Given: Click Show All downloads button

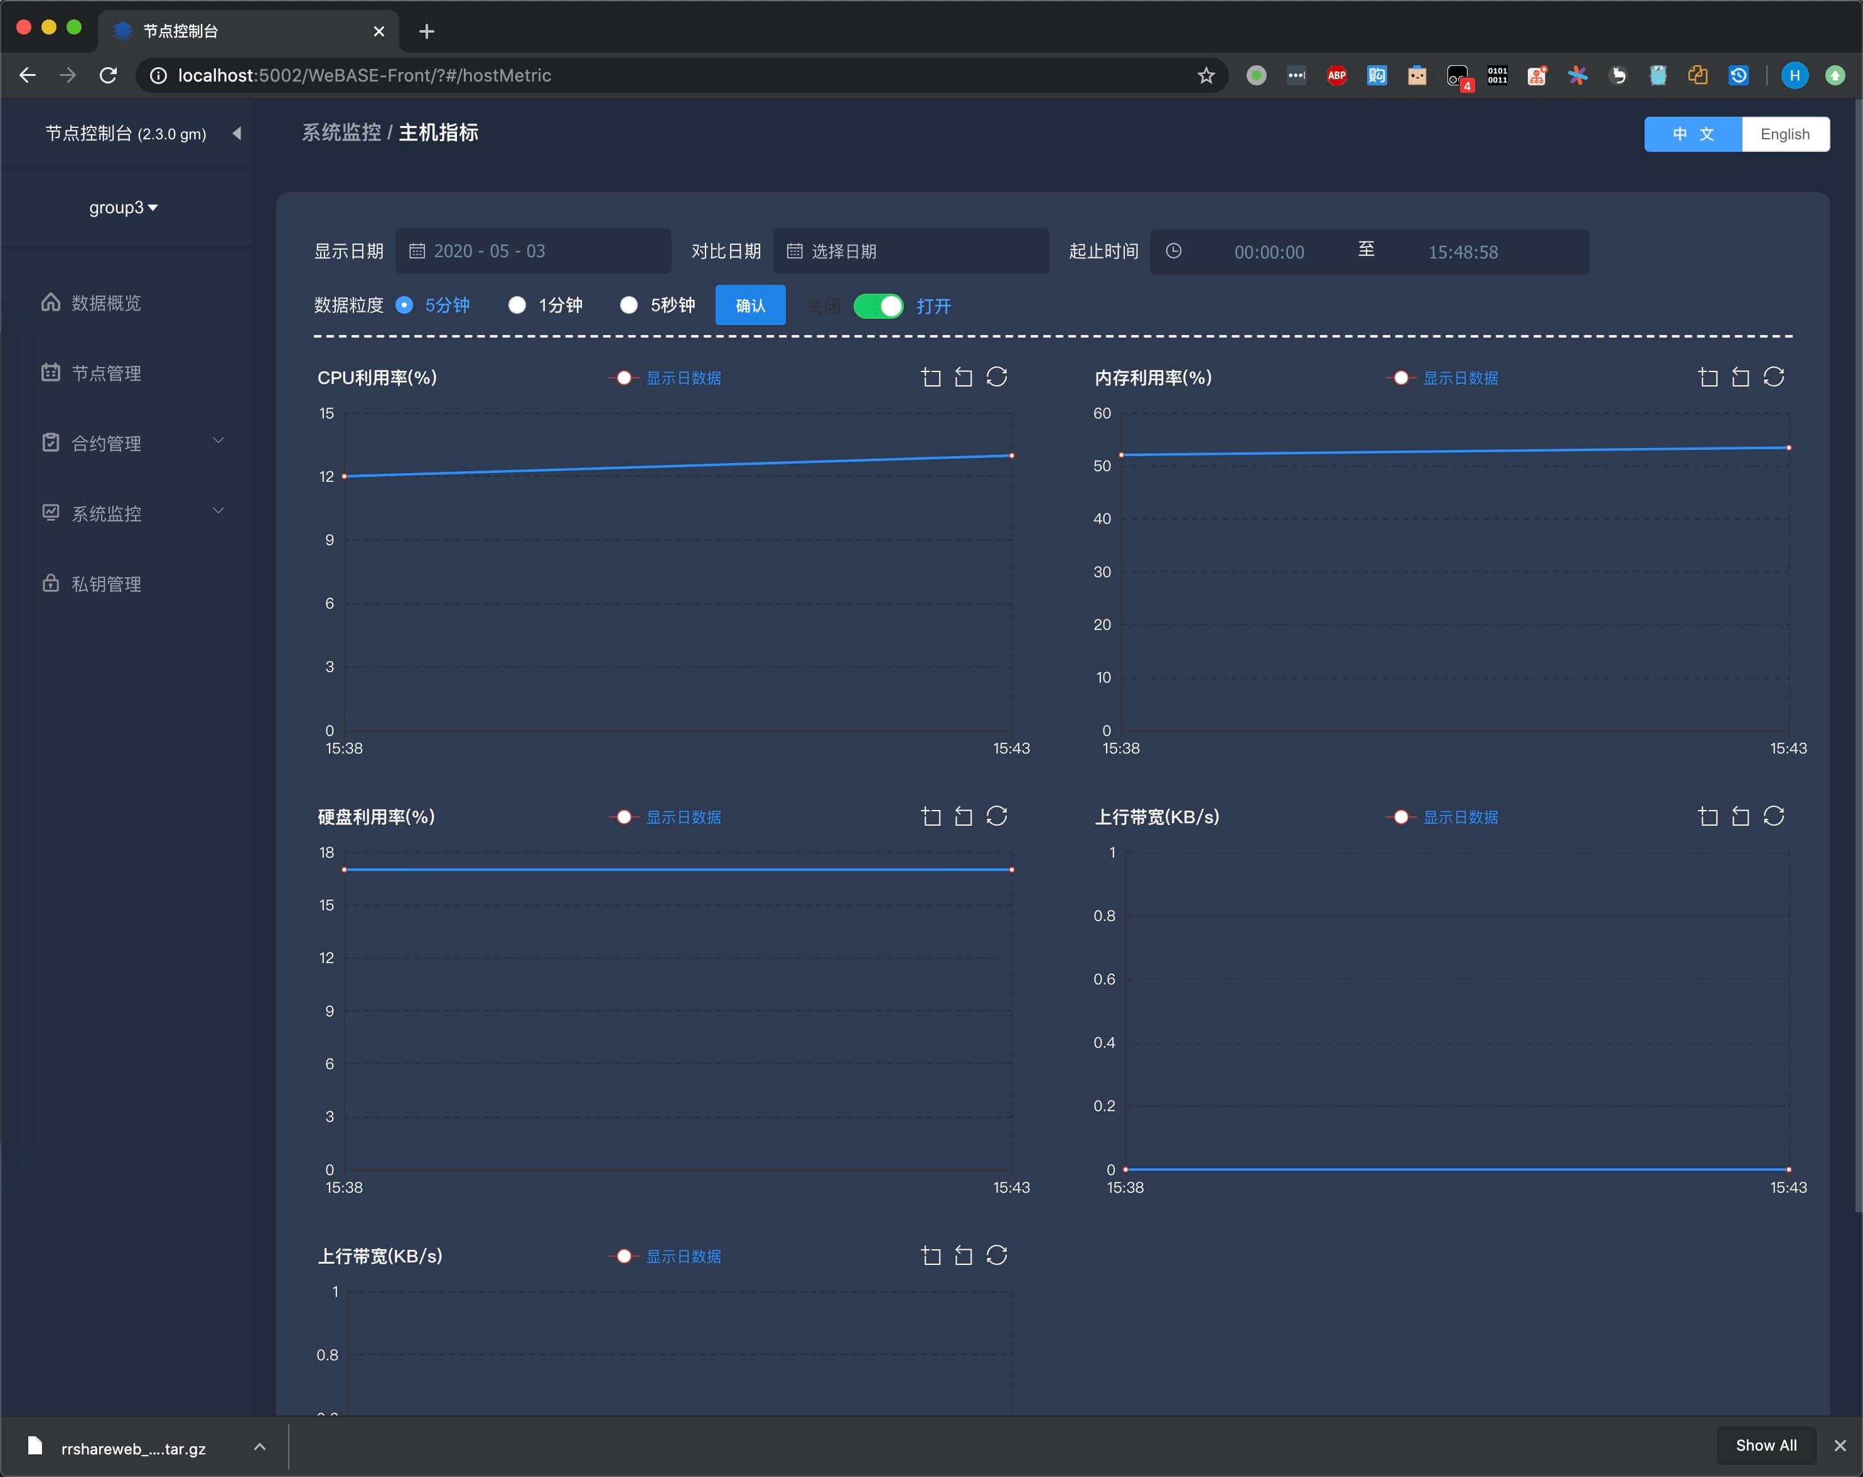Looking at the screenshot, I should (x=1765, y=1445).
